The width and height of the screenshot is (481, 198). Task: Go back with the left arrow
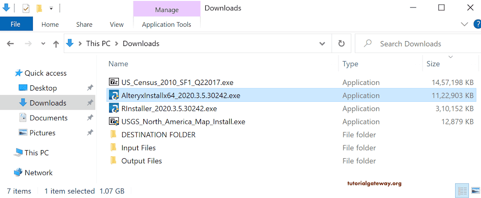(10, 44)
